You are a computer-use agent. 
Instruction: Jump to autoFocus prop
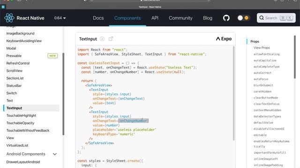coord(261,79)
